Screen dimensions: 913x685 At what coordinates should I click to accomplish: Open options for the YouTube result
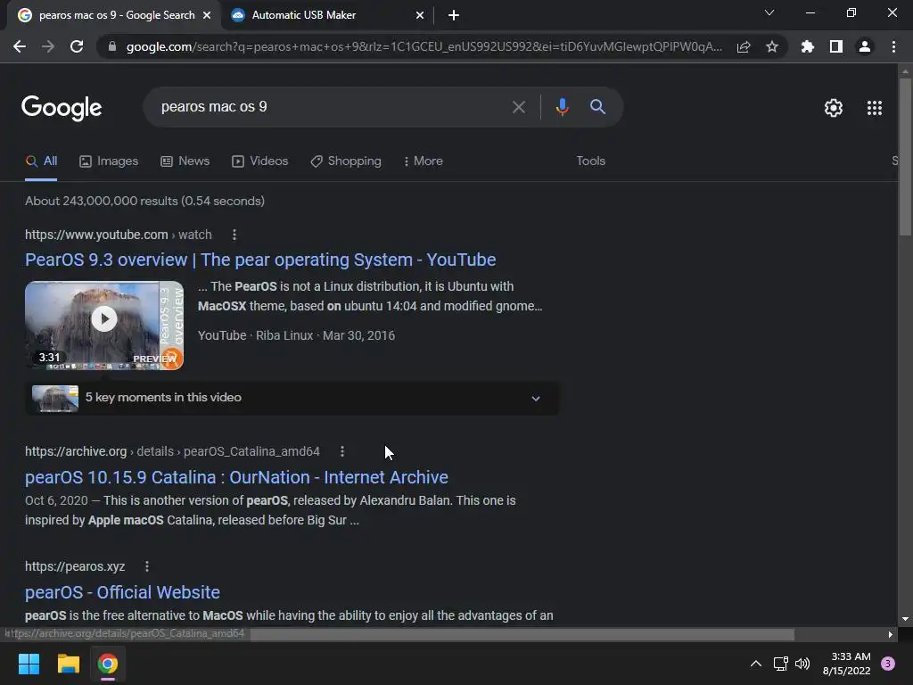(x=234, y=235)
